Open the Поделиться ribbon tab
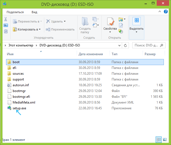Image resolution: width=171 pixels, height=145 pixels. click(15, 12)
